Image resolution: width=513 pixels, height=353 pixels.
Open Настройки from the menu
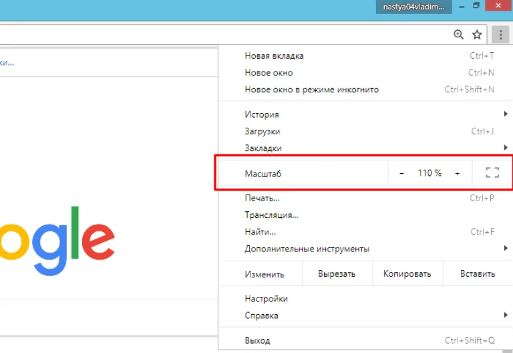coord(366,299)
